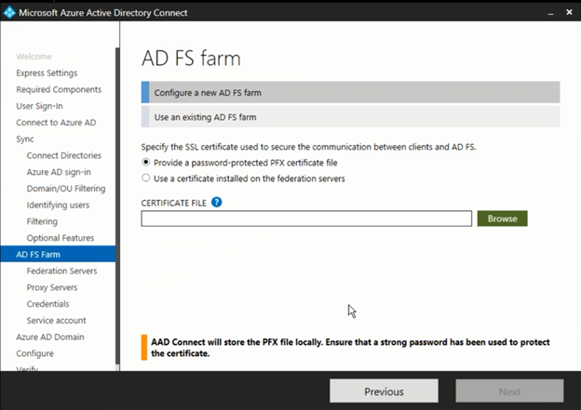
Task: Click the CERTIFICATE FILE label
Action: tap(173, 203)
